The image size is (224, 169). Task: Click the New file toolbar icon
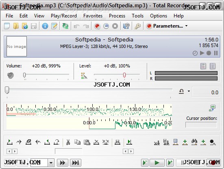(x=7, y=26)
